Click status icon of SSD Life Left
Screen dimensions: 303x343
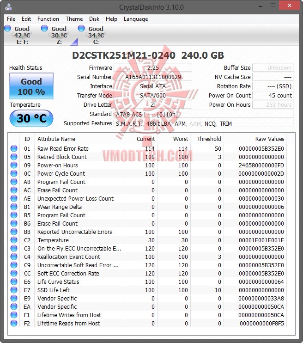(14, 290)
